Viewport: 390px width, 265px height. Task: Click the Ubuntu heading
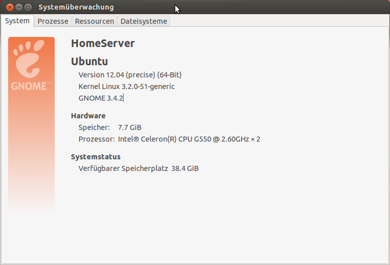(x=90, y=61)
